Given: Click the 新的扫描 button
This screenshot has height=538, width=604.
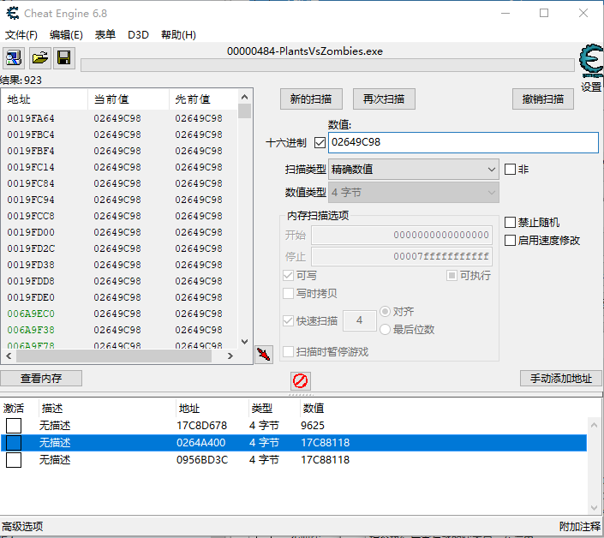Looking at the screenshot, I should coord(311,99).
